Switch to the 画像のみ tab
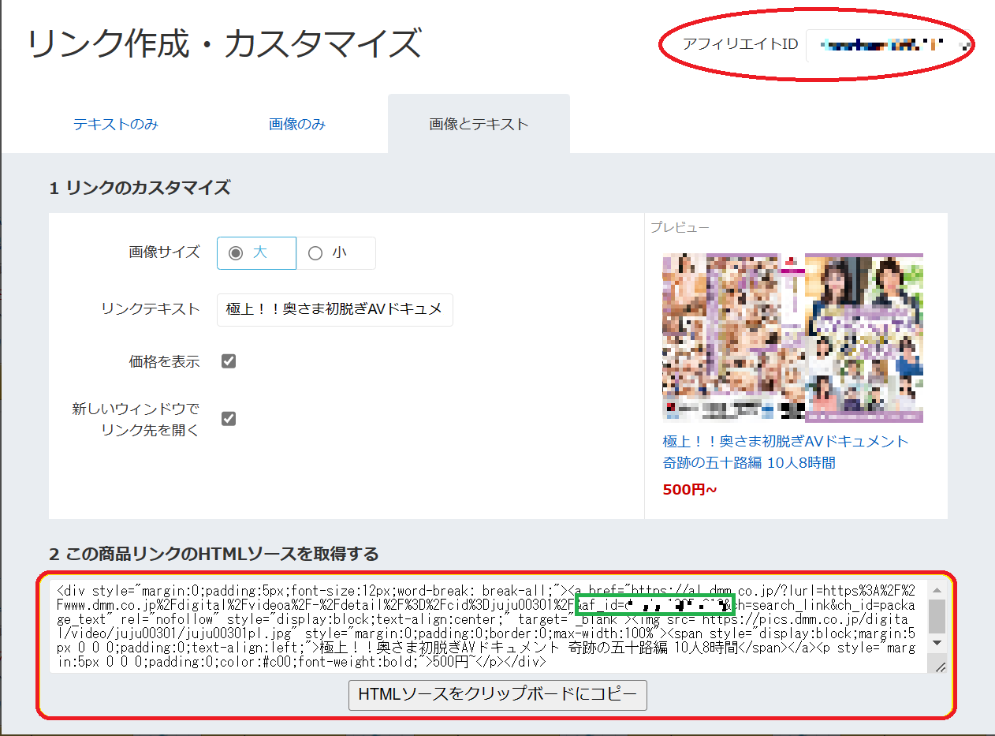995x736 pixels. coord(297,125)
